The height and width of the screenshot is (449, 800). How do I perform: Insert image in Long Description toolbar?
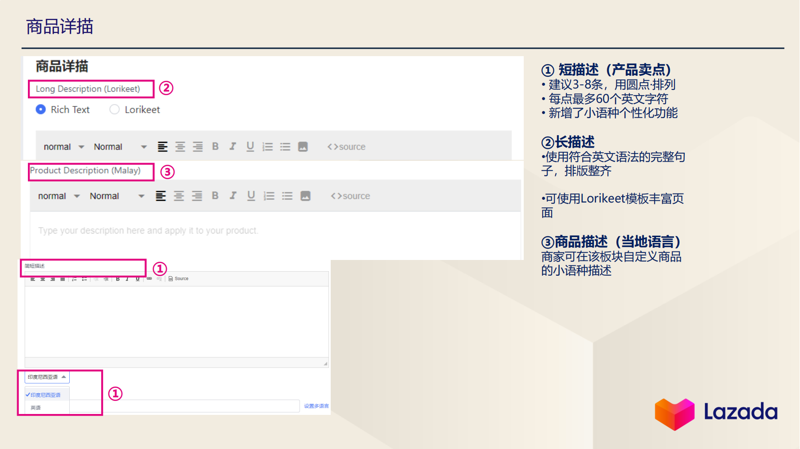303,147
